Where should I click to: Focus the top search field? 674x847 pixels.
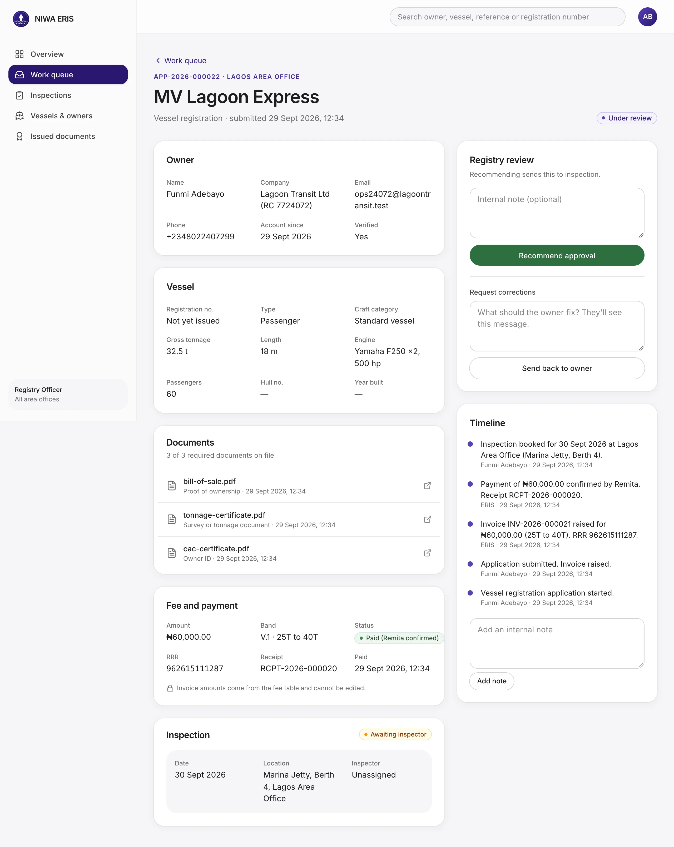click(x=507, y=17)
